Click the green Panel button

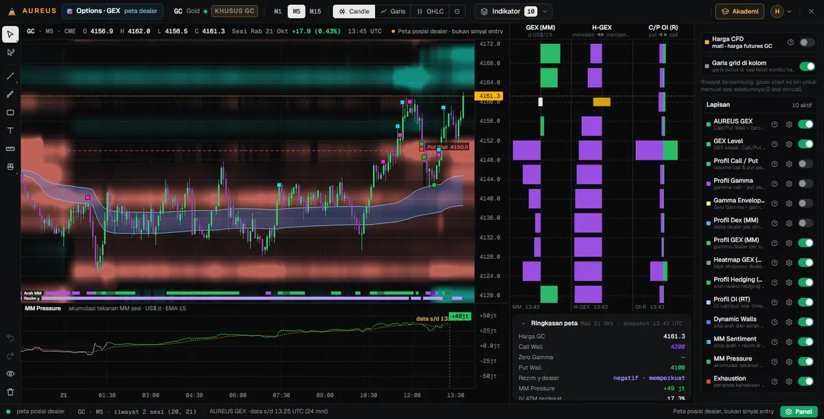(x=799, y=411)
